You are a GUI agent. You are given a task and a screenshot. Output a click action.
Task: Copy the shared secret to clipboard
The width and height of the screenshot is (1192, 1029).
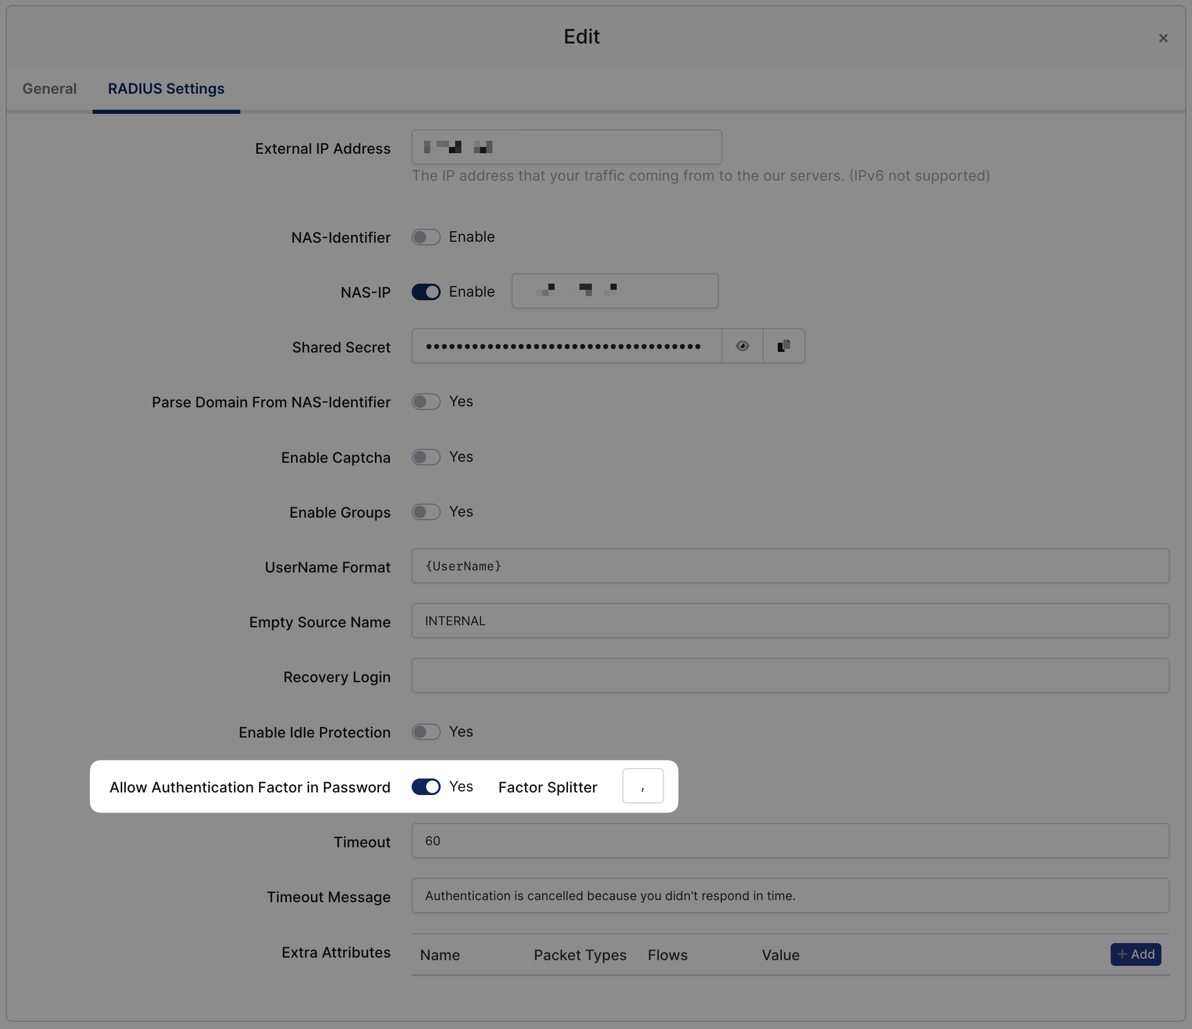click(x=783, y=346)
